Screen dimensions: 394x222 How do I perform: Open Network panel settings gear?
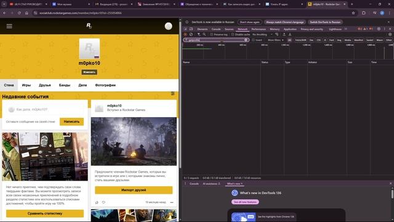coord(390,35)
